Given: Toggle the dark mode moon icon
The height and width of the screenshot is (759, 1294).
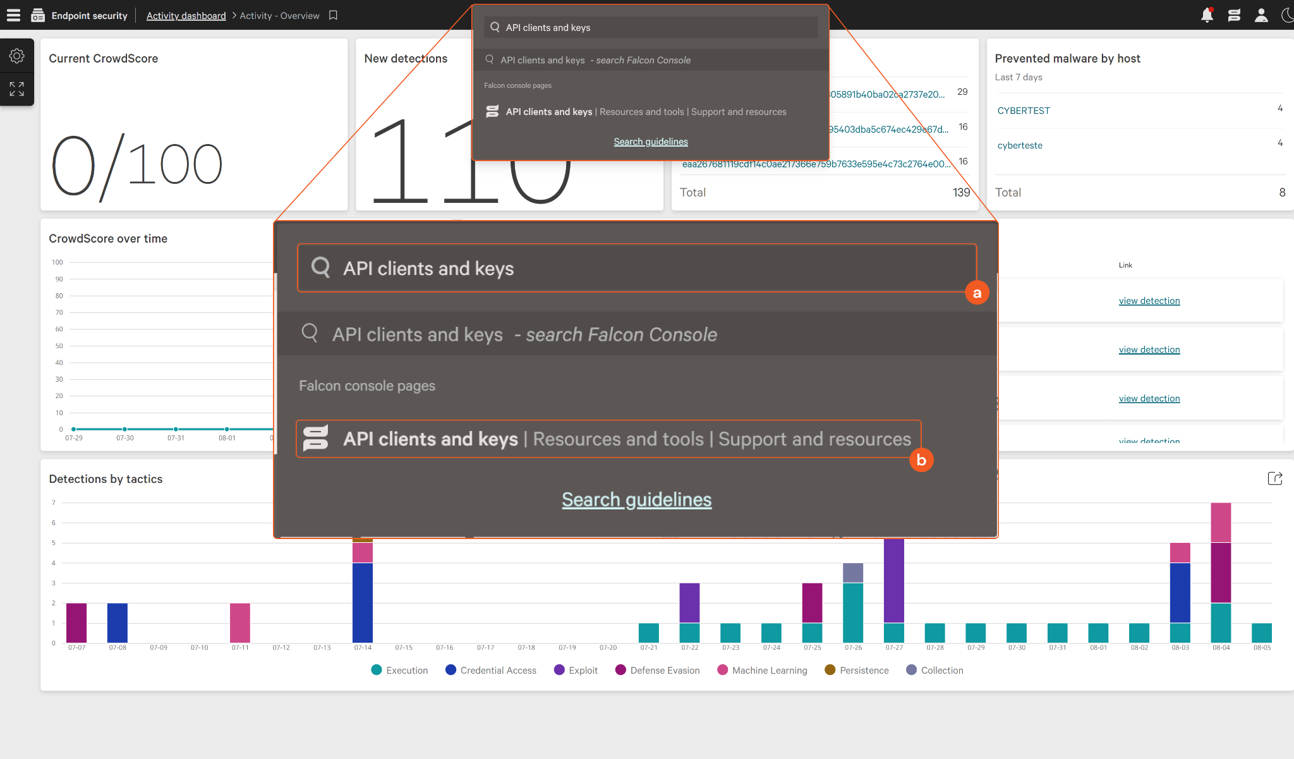Looking at the screenshot, I should point(1287,15).
